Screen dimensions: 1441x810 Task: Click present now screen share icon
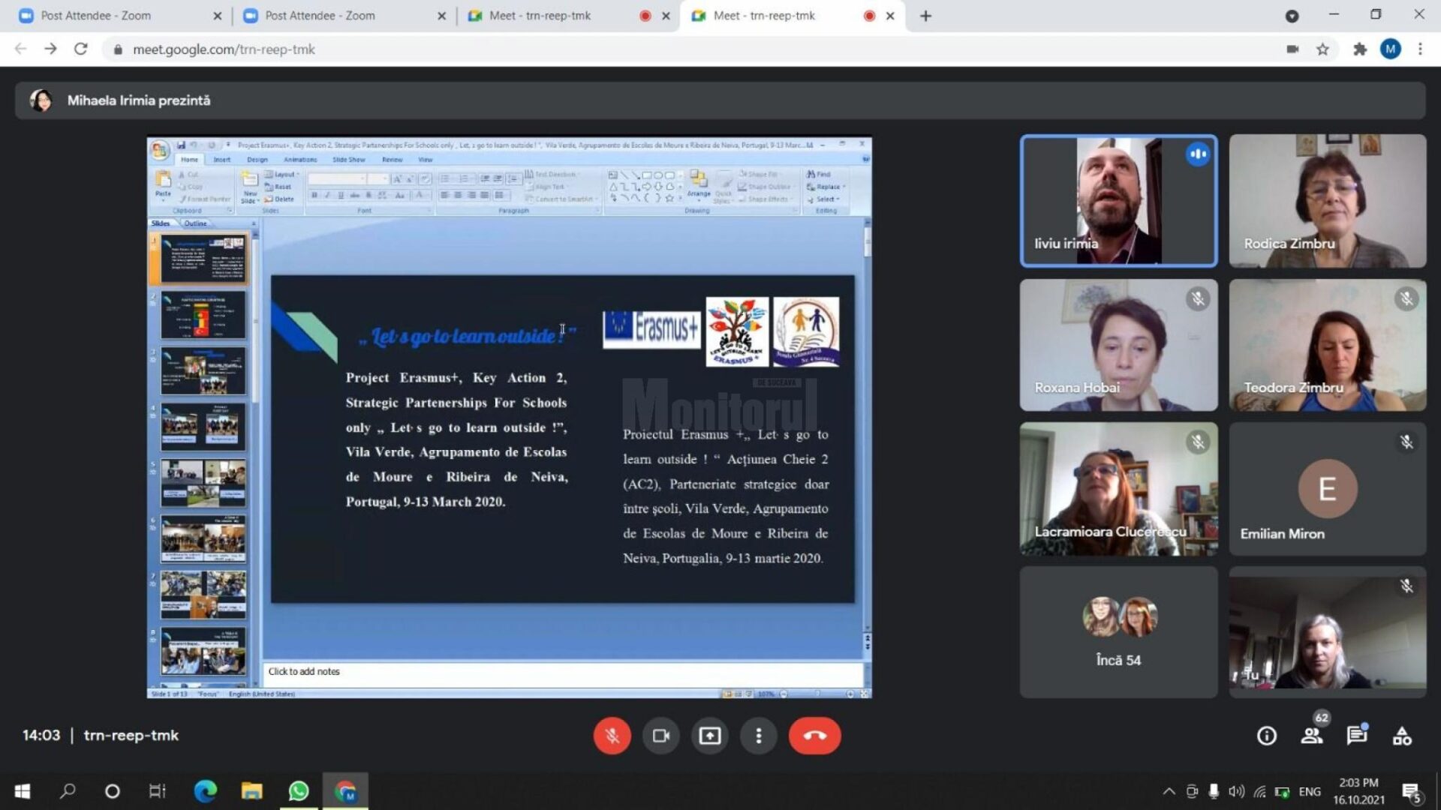(x=709, y=736)
